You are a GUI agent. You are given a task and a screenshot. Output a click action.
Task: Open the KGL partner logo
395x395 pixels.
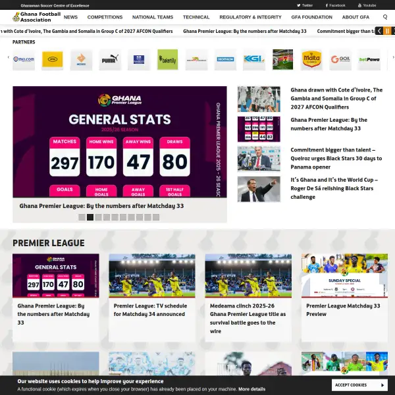254,59
